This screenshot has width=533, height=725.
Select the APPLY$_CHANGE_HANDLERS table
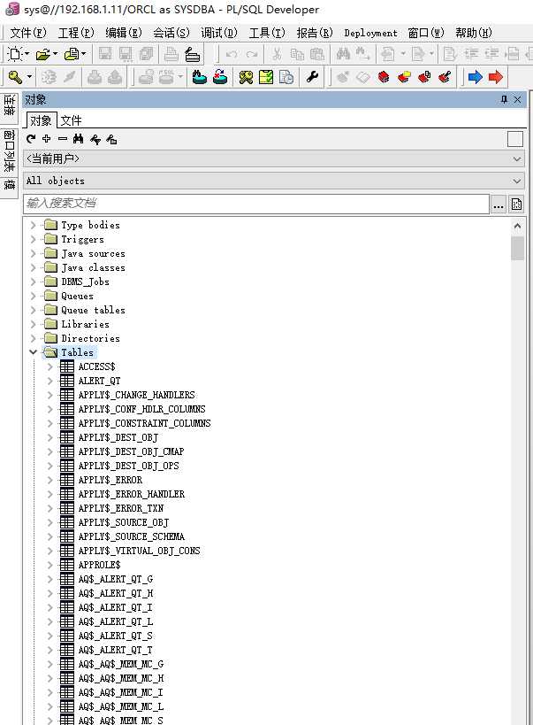[136, 395]
